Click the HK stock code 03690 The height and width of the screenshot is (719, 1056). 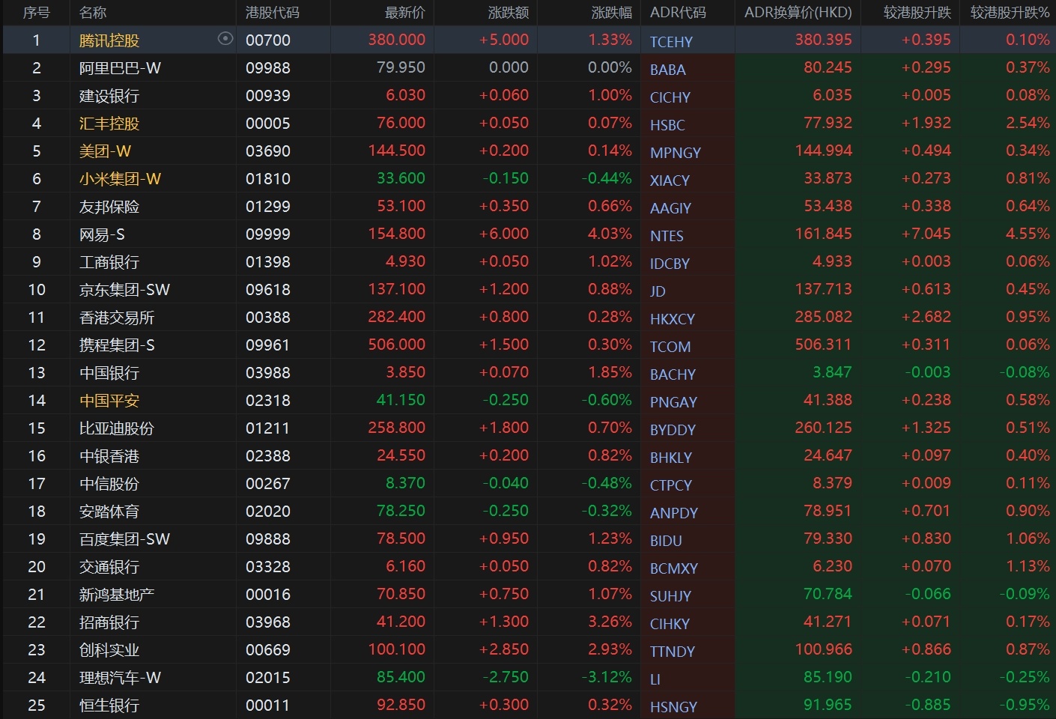tap(267, 151)
